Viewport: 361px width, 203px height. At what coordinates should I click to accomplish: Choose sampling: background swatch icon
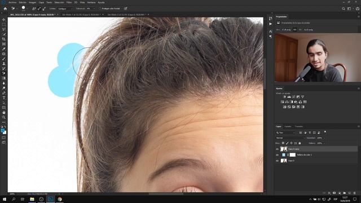44,8
